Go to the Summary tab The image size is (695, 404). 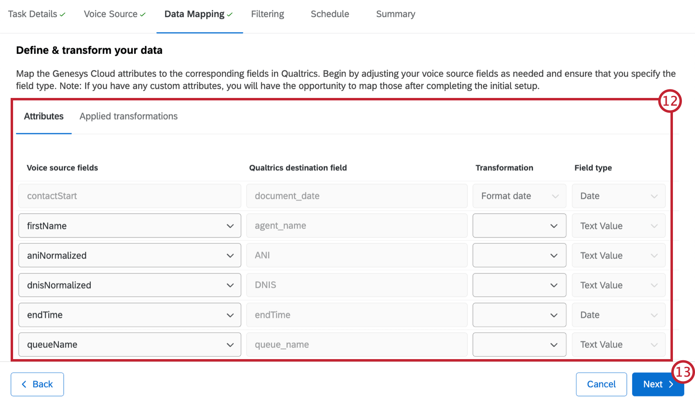395,14
